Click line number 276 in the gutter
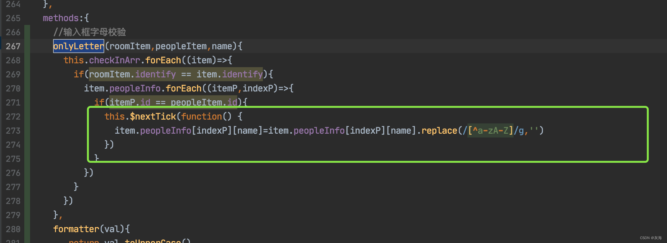This screenshot has width=667, height=243. tap(13, 173)
